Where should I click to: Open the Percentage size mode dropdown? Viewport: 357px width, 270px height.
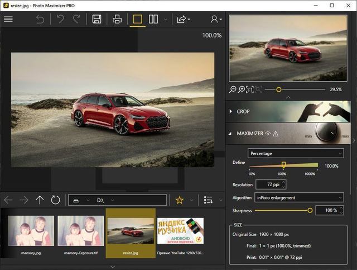point(295,153)
